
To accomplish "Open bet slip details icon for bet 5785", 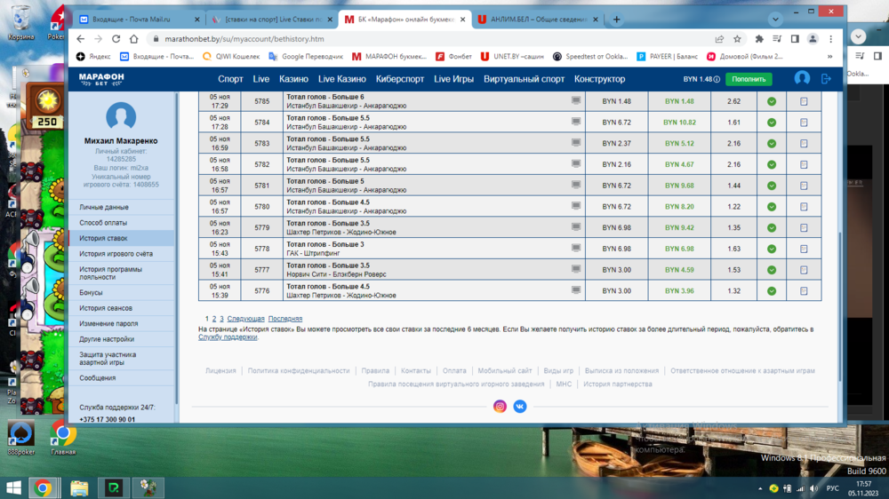I will pyautogui.click(x=804, y=101).
